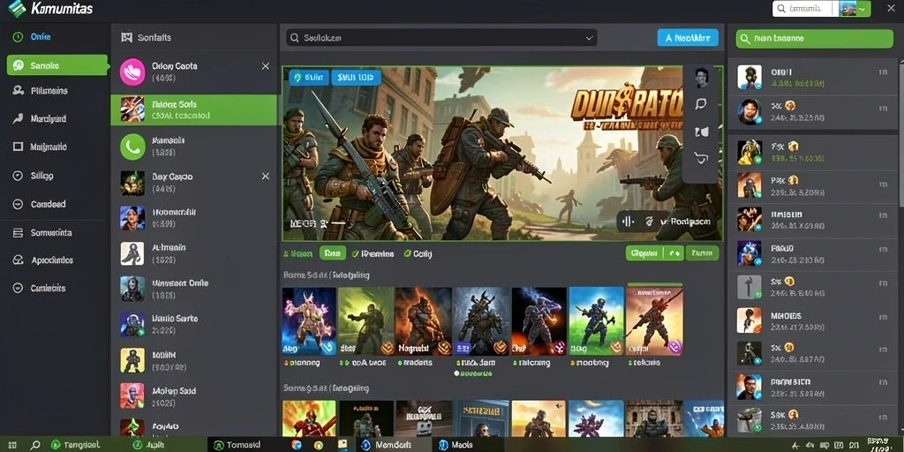
Task: Click the pink phone contact icon
Action: (x=132, y=72)
